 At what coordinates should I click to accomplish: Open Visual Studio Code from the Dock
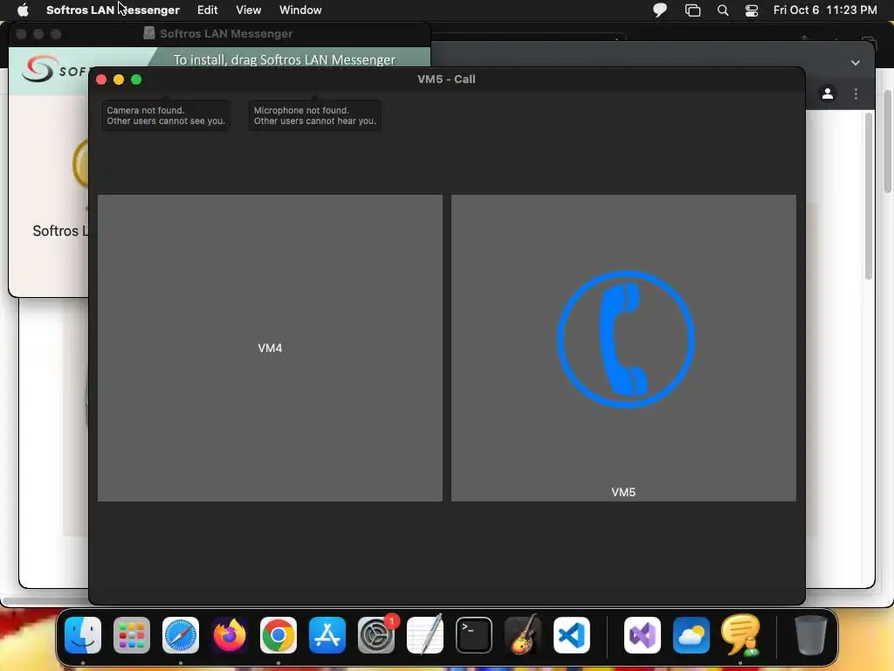click(x=571, y=635)
